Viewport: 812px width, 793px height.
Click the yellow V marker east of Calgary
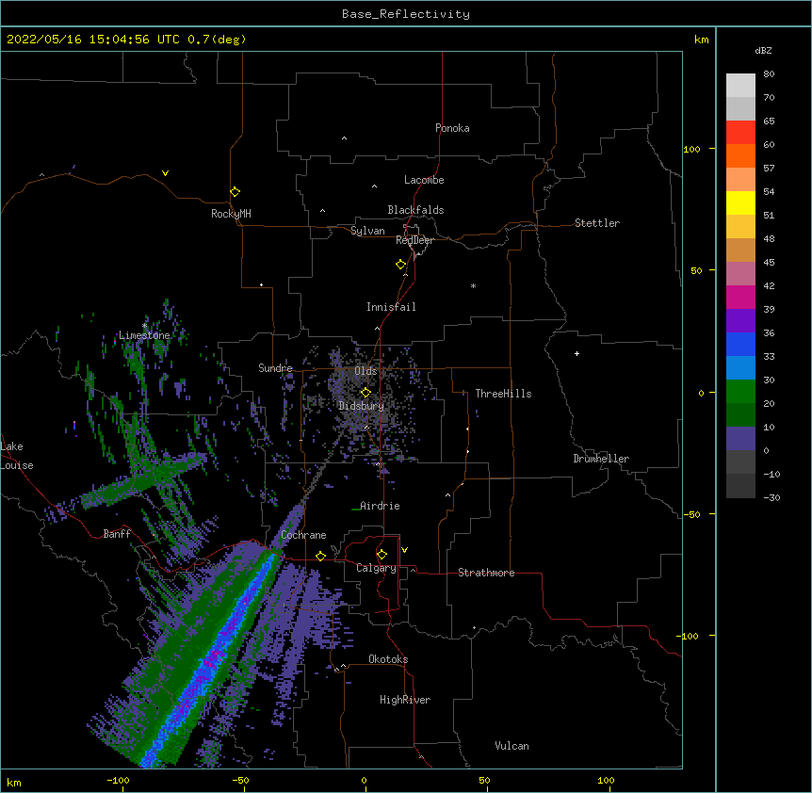click(x=404, y=550)
